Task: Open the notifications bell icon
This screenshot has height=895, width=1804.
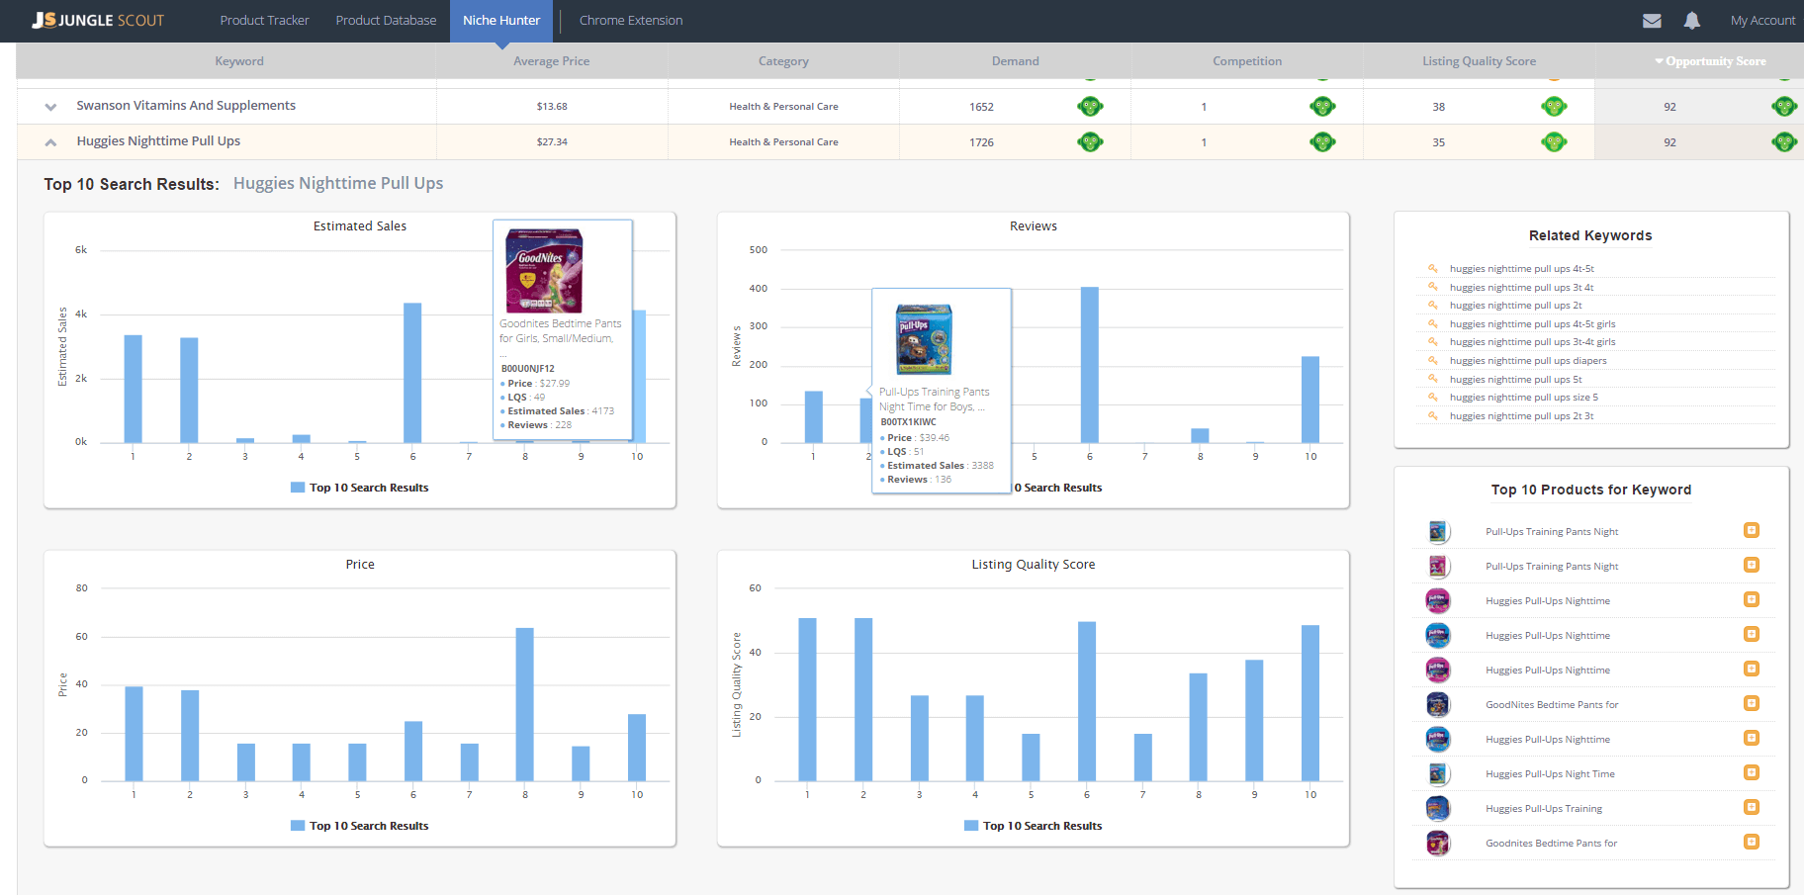Action: 1692,20
